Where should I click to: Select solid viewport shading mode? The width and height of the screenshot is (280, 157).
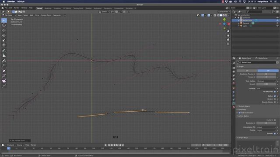pyautogui.click(x=221, y=15)
